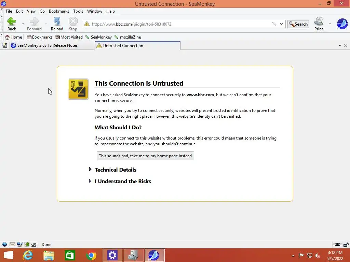Click the Windows Start button
The height and width of the screenshot is (262, 350).
coord(9,255)
